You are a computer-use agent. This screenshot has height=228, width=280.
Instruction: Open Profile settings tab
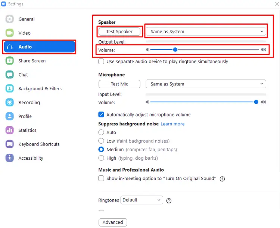coord(39,116)
